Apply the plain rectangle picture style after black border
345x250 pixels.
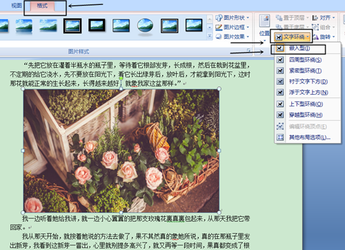click(x=121, y=26)
